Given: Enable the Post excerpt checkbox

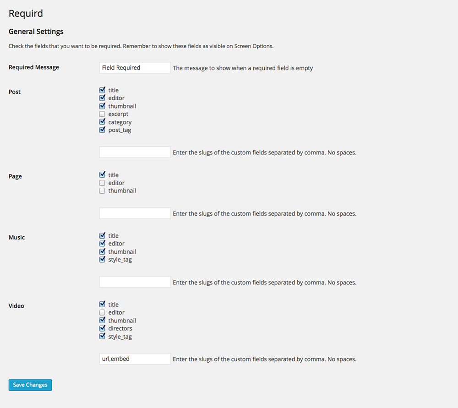Looking at the screenshot, I should click(x=102, y=114).
